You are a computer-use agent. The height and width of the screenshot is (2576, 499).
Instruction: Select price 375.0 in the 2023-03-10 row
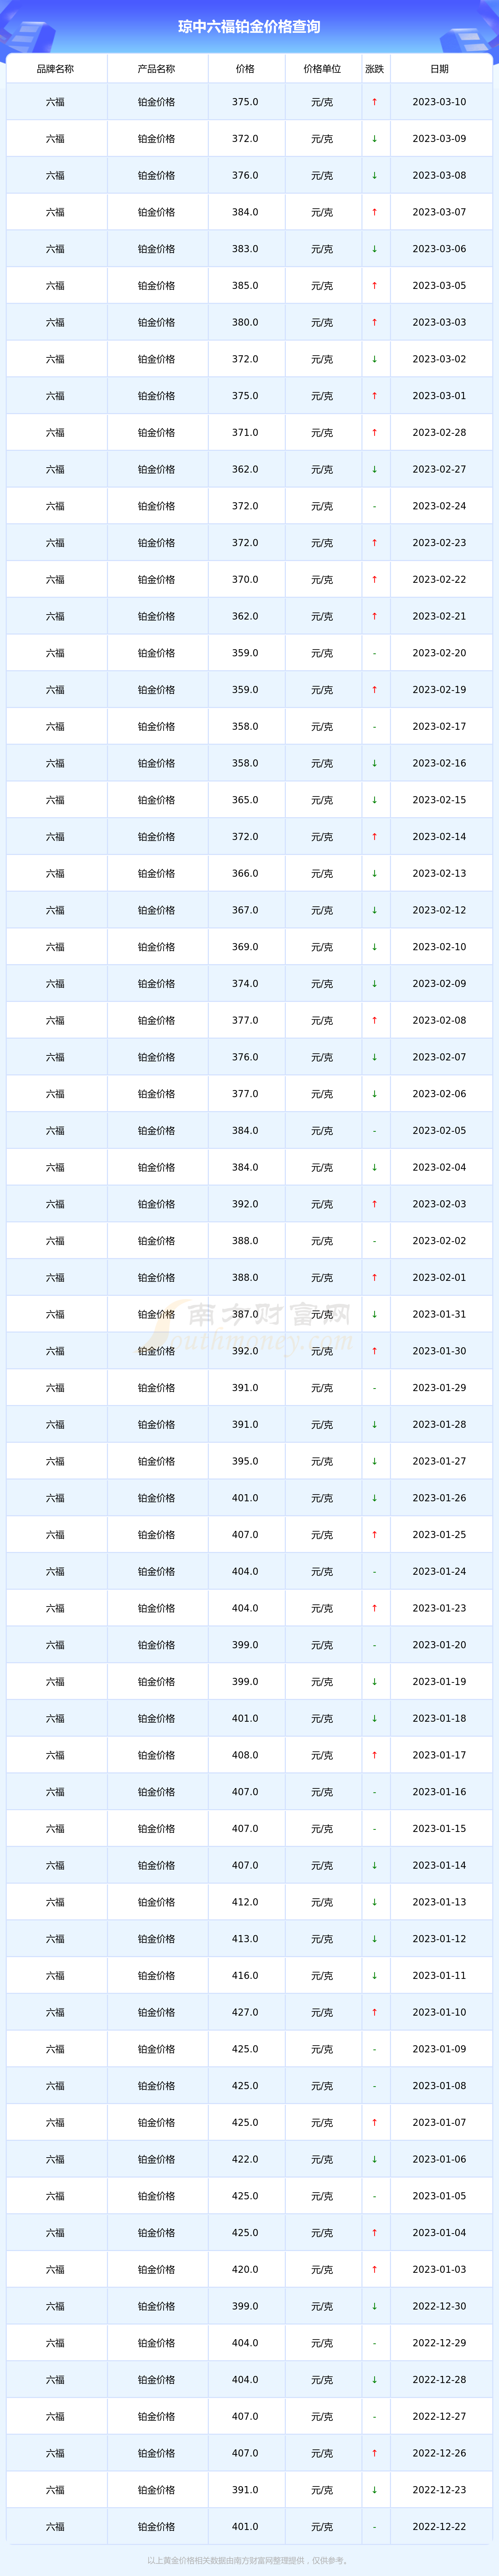point(245,102)
